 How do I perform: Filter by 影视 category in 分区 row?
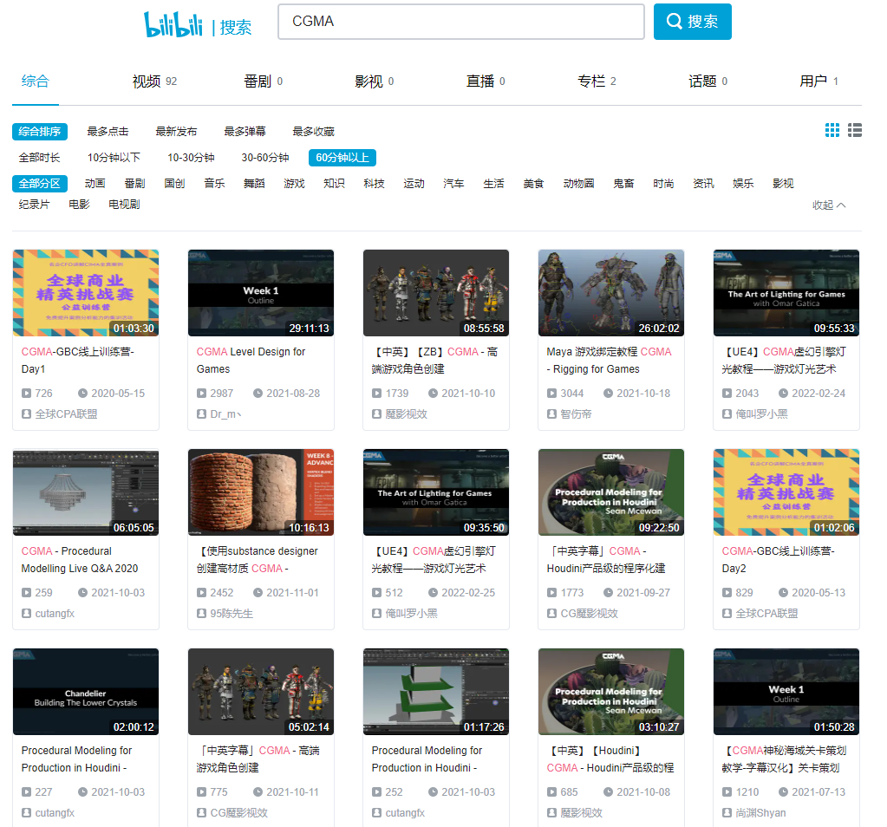783,183
